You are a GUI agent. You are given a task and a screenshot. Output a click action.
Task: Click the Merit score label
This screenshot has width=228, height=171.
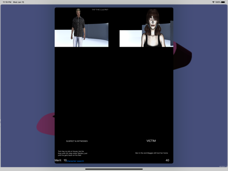[x=58, y=160]
